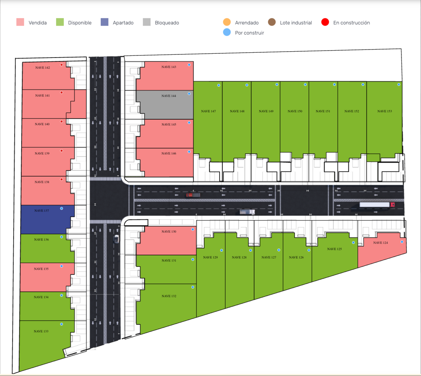Click the Lote industrial legend label

pyautogui.click(x=296, y=23)
